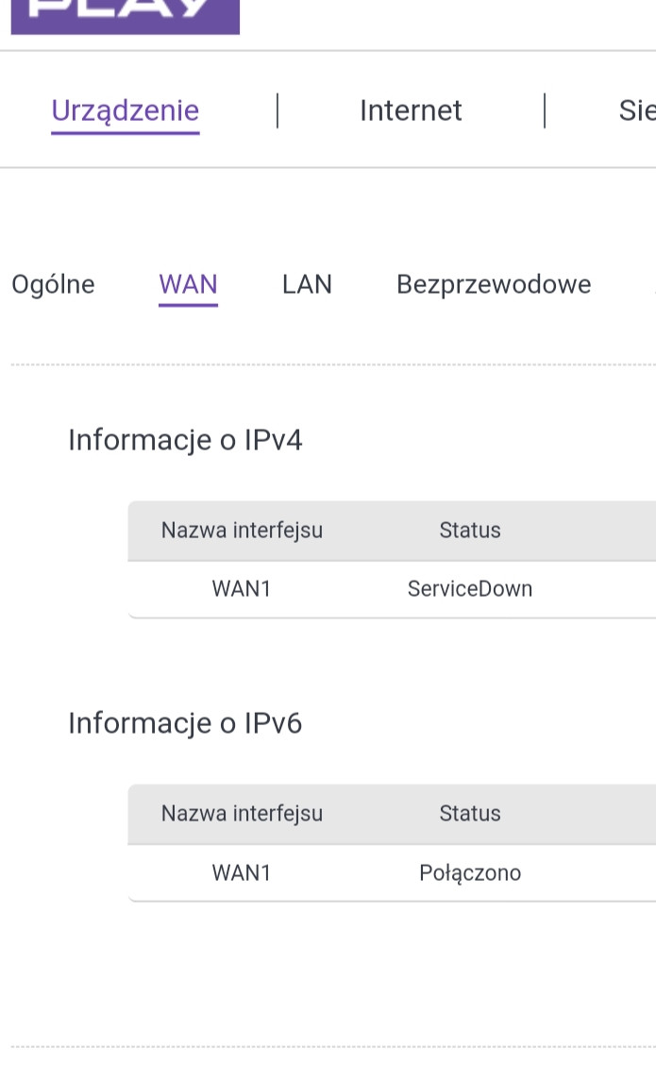Click divider right of Internet tab
This screenshot has height=1081, width=656.
(546, 110)
